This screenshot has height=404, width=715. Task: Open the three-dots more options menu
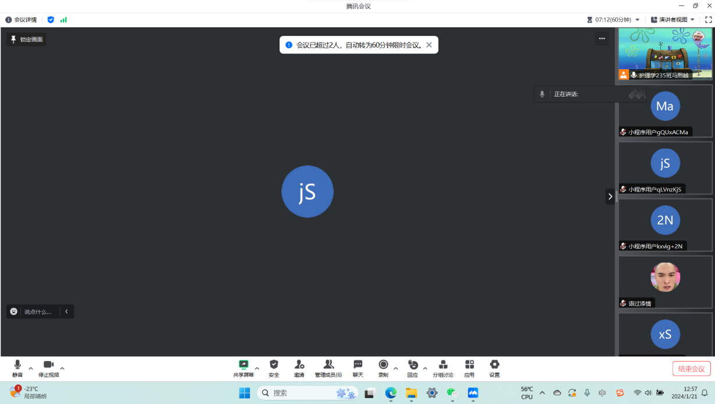tap(602, 39)
